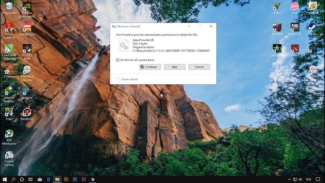Viewport: 325px width, 183px height.
Task: Open PES2019 game shortcut with the player-photo icon
Action: [x=277, y=29]
